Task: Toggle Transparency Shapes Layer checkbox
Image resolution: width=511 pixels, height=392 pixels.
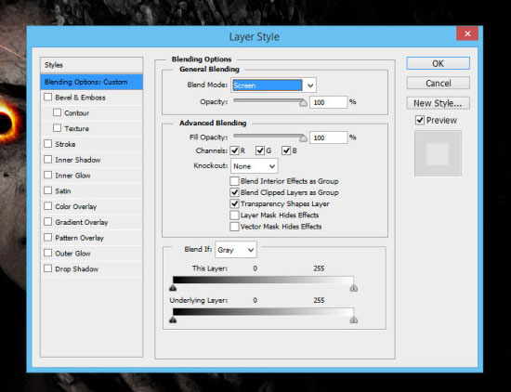Action: coord(234,203)
